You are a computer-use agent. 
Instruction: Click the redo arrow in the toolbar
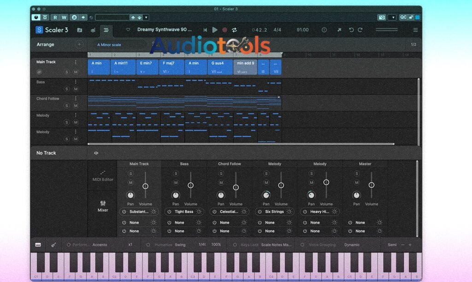(360, 30)
